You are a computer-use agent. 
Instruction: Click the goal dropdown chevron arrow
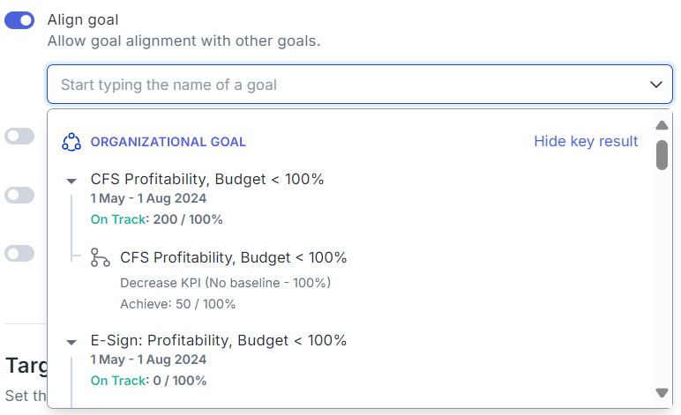pyautogui.click(x=655, y=85)
